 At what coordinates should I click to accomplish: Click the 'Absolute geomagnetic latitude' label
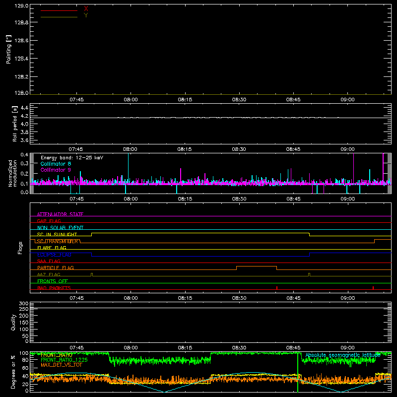343,355
